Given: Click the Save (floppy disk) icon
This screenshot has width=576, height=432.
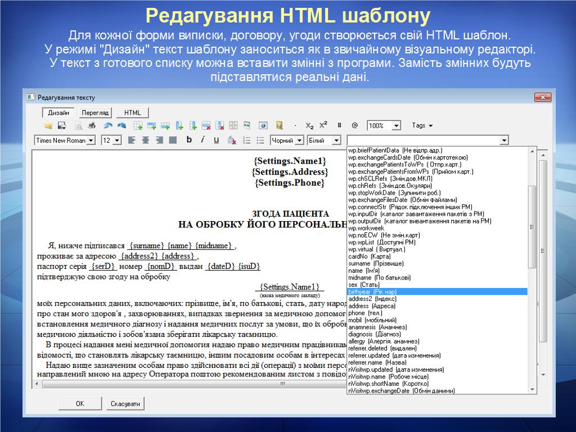Looking at the screenshot, I should pos(62,125).
